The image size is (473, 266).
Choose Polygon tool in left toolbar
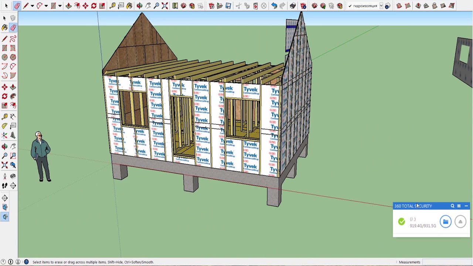[13, 57]
